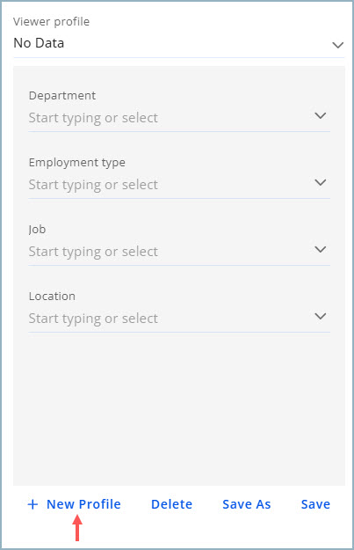This screenshot has height=550, width=354.
Task: Focus the Location text input field
Action: click(170, 319)
